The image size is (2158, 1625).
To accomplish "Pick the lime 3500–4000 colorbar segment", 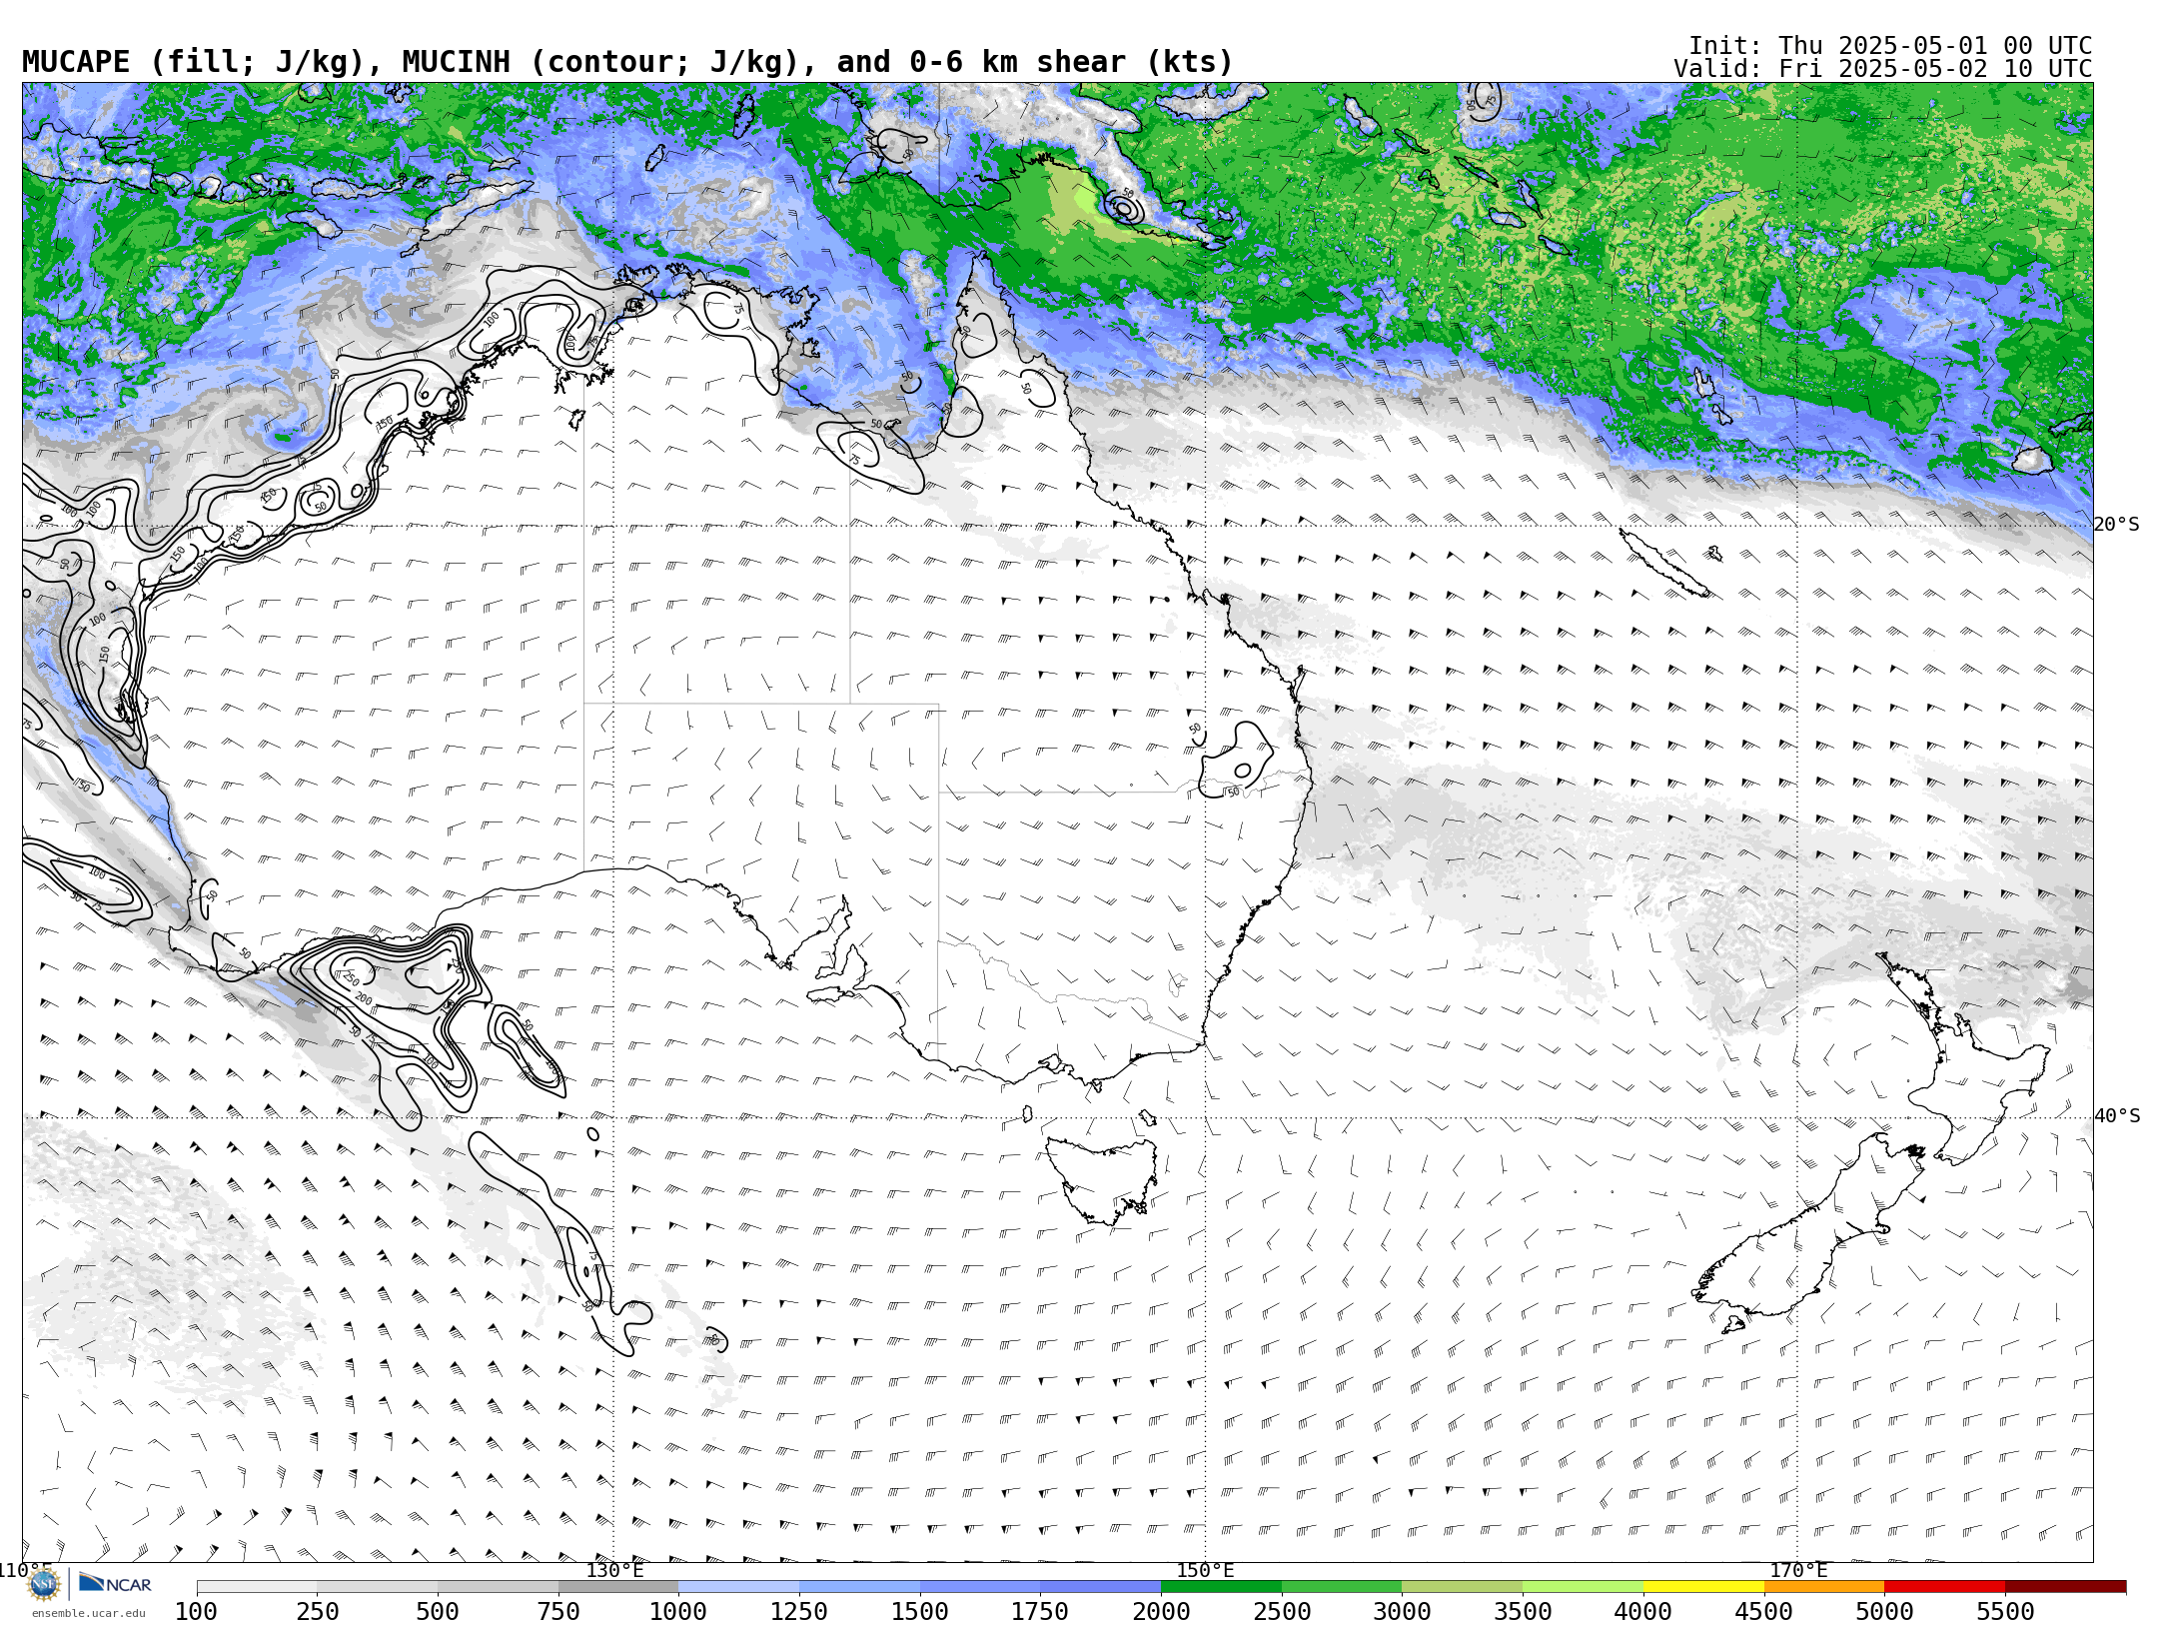I will click(x=1583, y=1587).
